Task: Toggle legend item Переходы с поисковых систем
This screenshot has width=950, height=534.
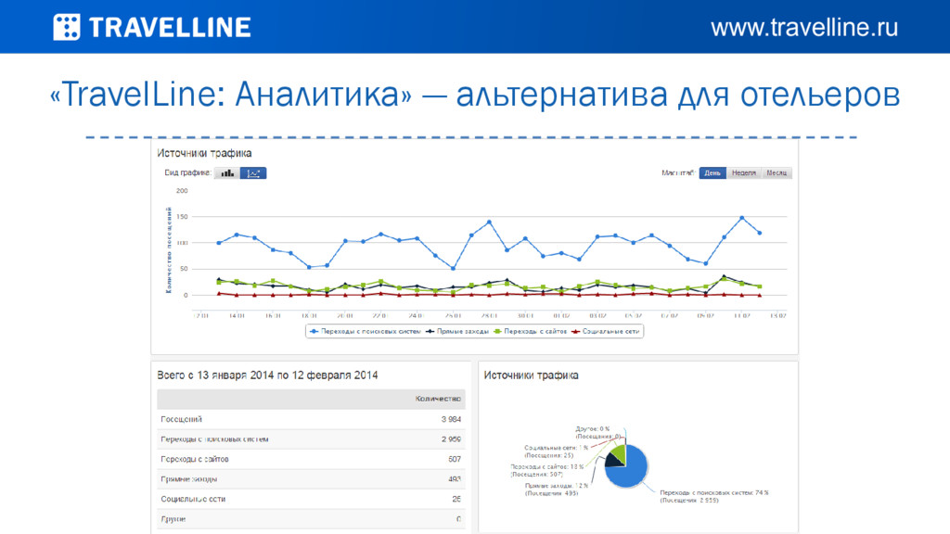Action: [x=365, y=331]
